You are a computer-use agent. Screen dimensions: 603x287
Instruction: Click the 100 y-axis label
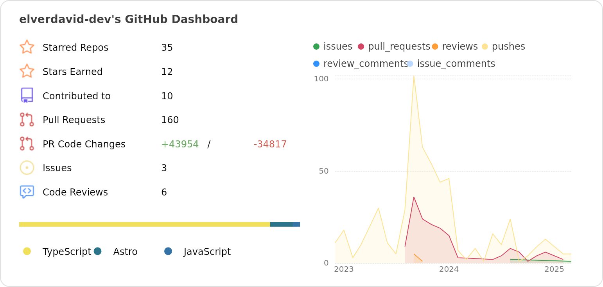(x=321, y=79)
